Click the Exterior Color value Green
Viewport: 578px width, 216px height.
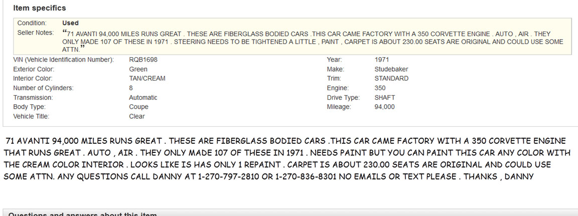(138, 69)
